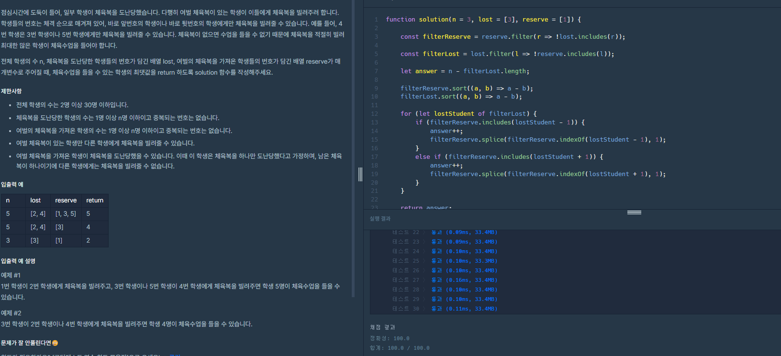
Task: Click the 테스트 26 result row
Action: click(445, 271)
